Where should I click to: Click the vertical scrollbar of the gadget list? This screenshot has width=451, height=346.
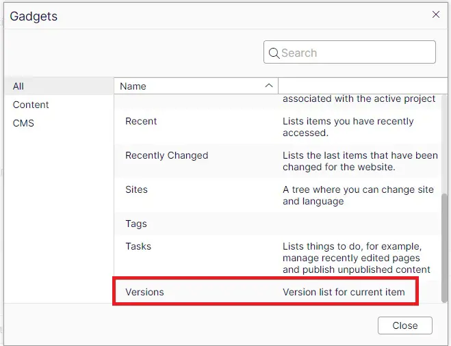pos(445,246)
